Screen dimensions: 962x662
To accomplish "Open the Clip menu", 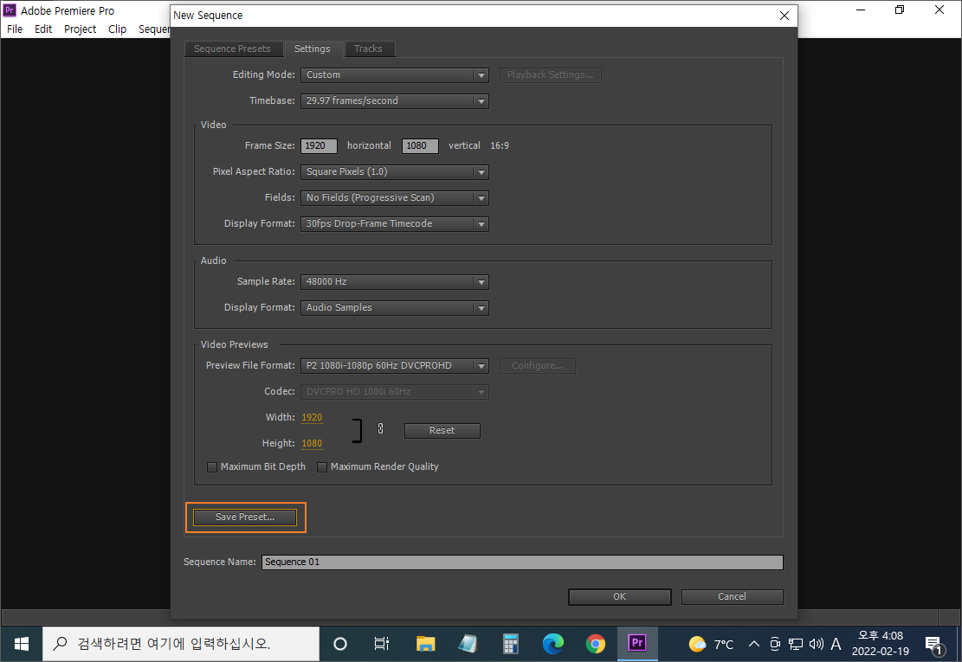I will (x=117, y=29).
